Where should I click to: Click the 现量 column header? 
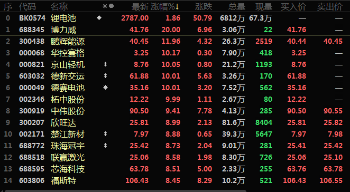(x=264, y=7)
